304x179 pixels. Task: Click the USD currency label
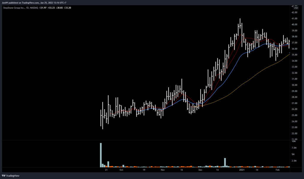[x=296, y=8]
